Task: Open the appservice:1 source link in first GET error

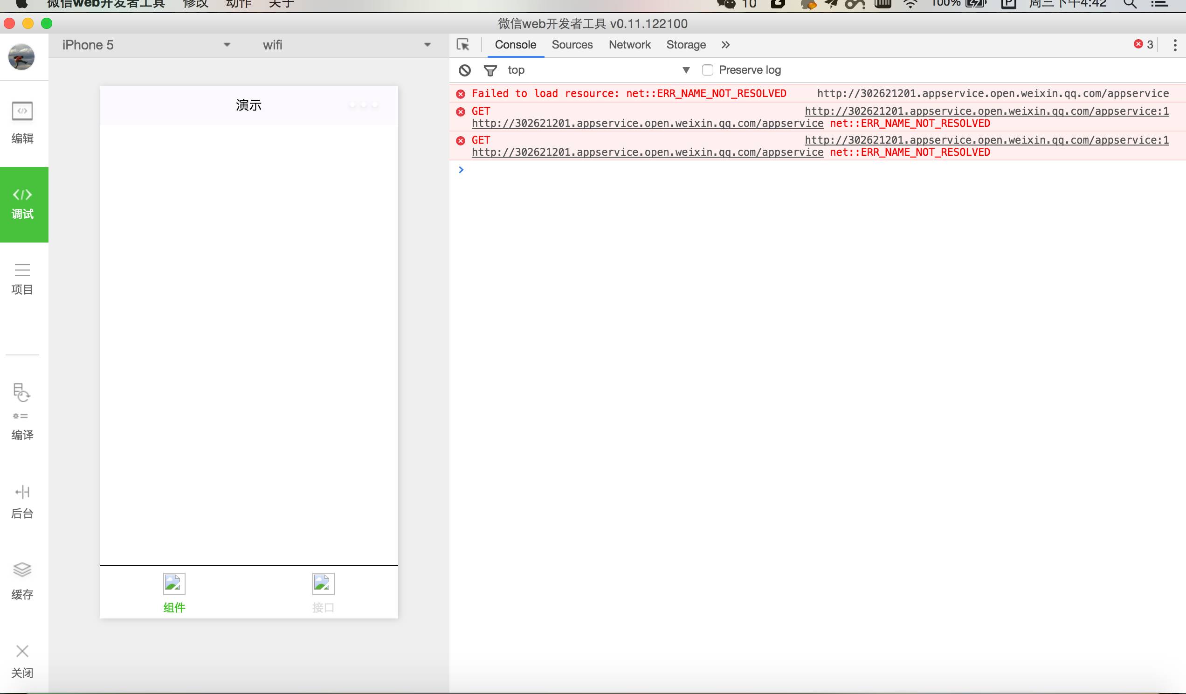Action: (986, 111)
